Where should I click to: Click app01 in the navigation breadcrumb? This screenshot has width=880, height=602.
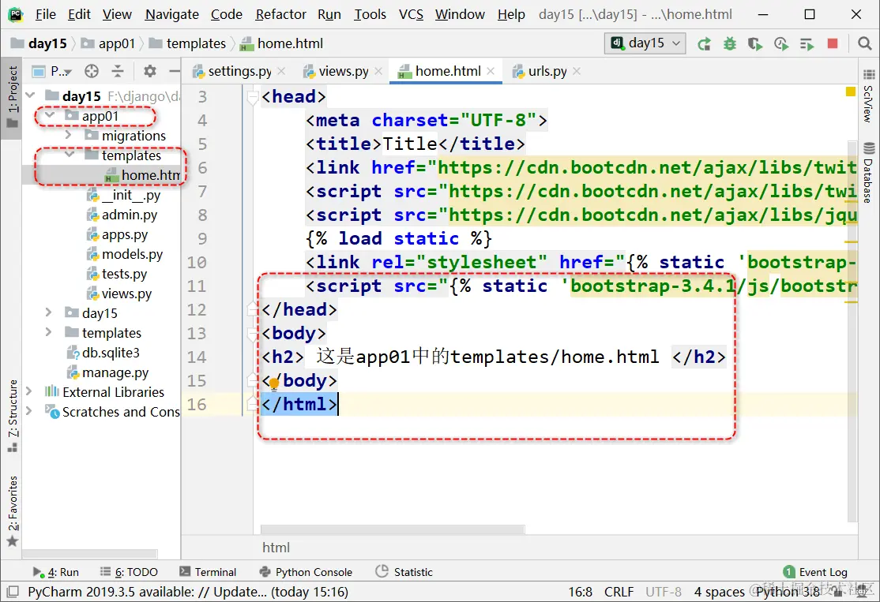pyautogui.click(x=108, y=43)
